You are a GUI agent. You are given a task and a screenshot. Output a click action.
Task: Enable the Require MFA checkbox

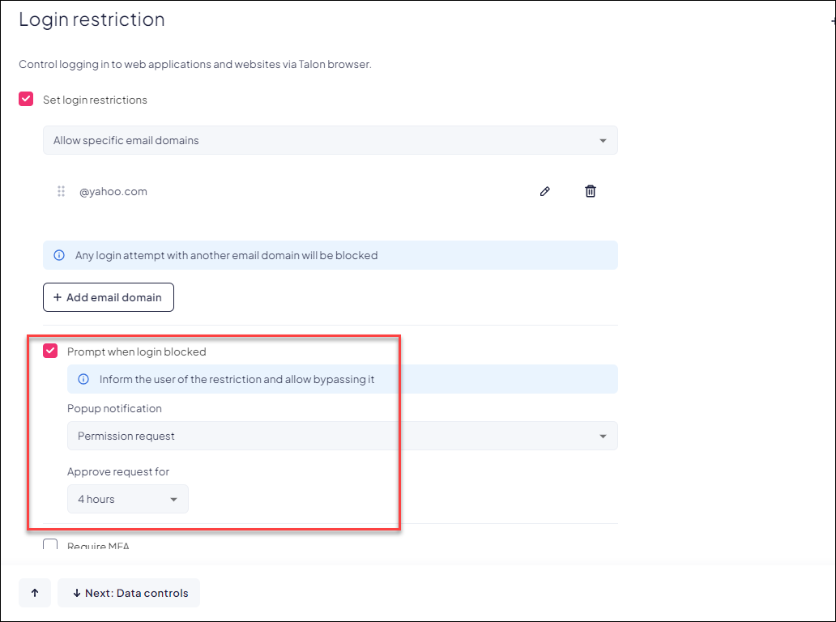(x=50, y=545)
